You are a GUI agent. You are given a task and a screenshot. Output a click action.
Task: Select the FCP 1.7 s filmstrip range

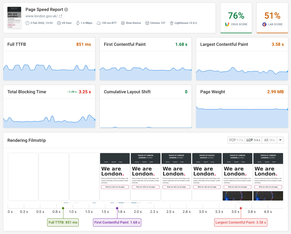click(236, 140)
